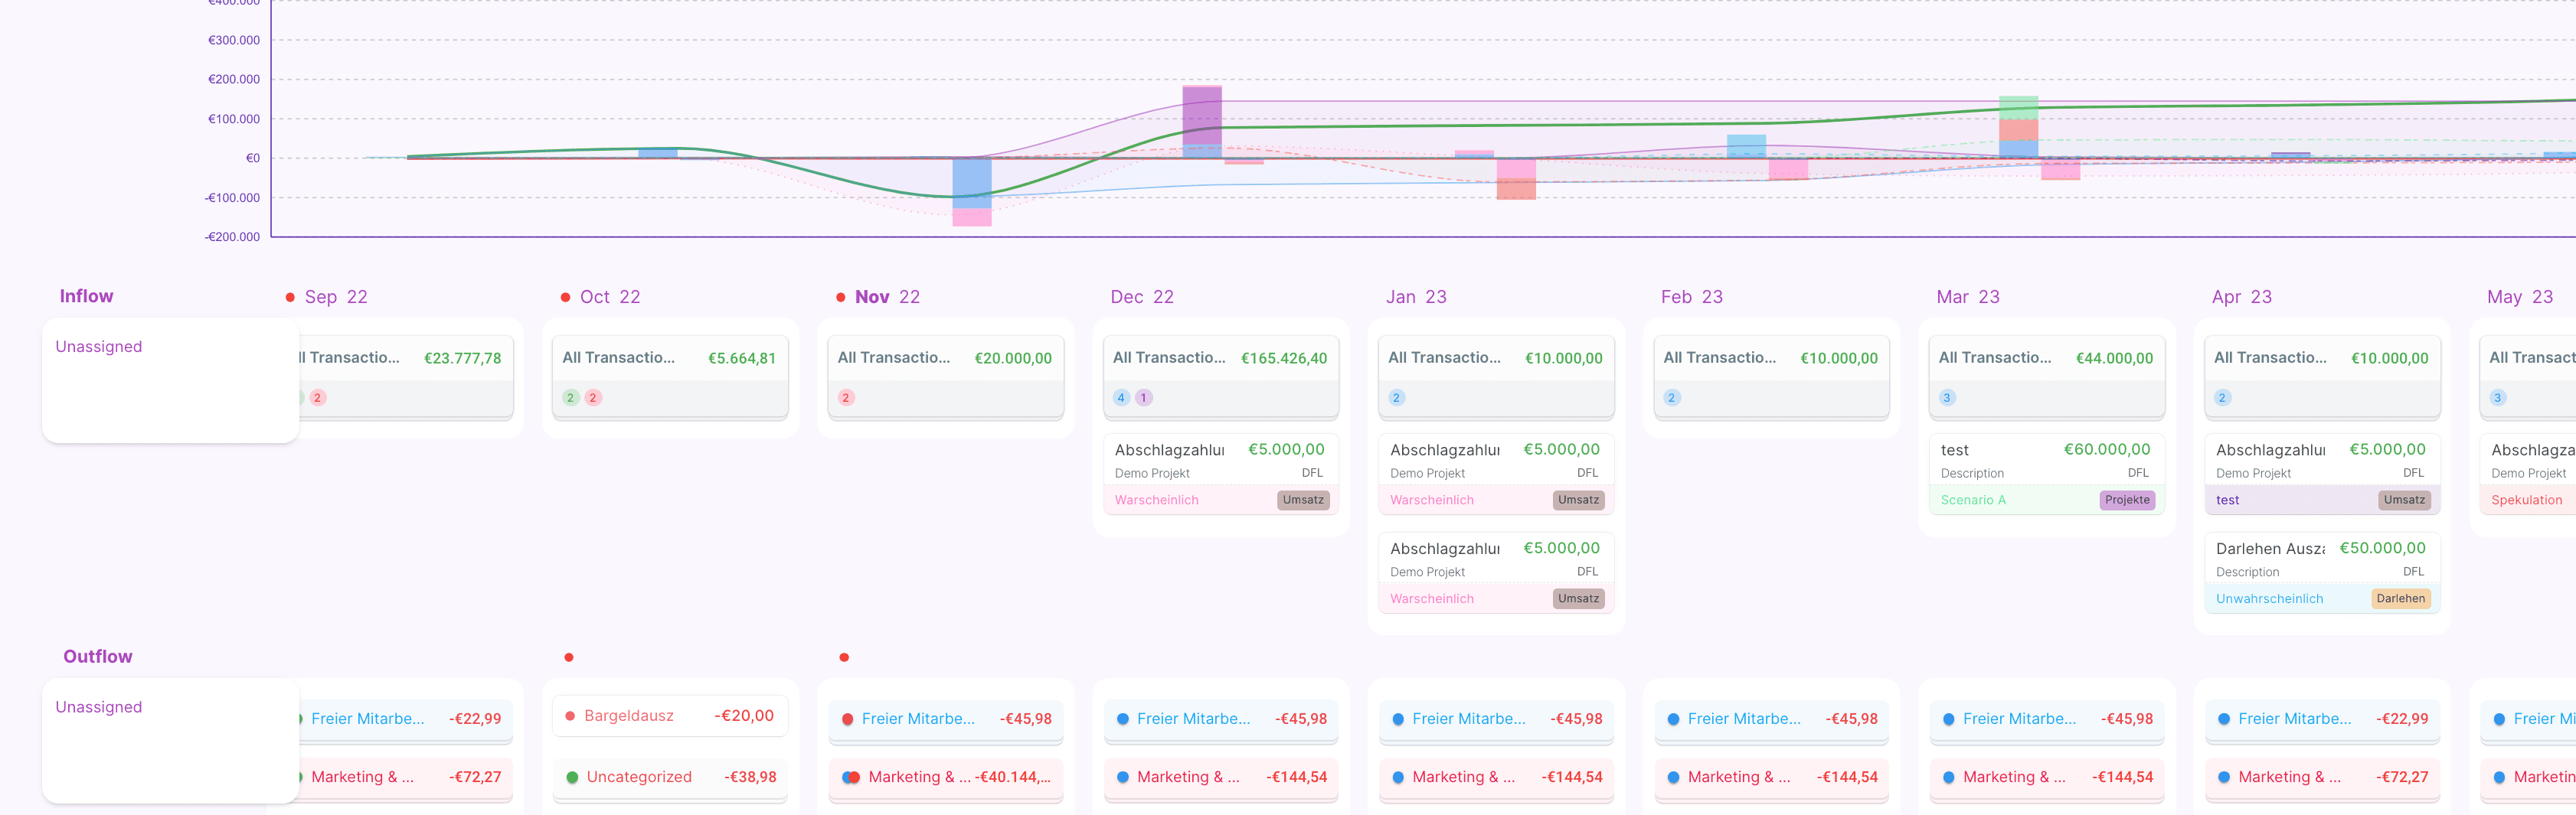
Task: Click the blue 4 badge in December
Action: click(1121, 397)
